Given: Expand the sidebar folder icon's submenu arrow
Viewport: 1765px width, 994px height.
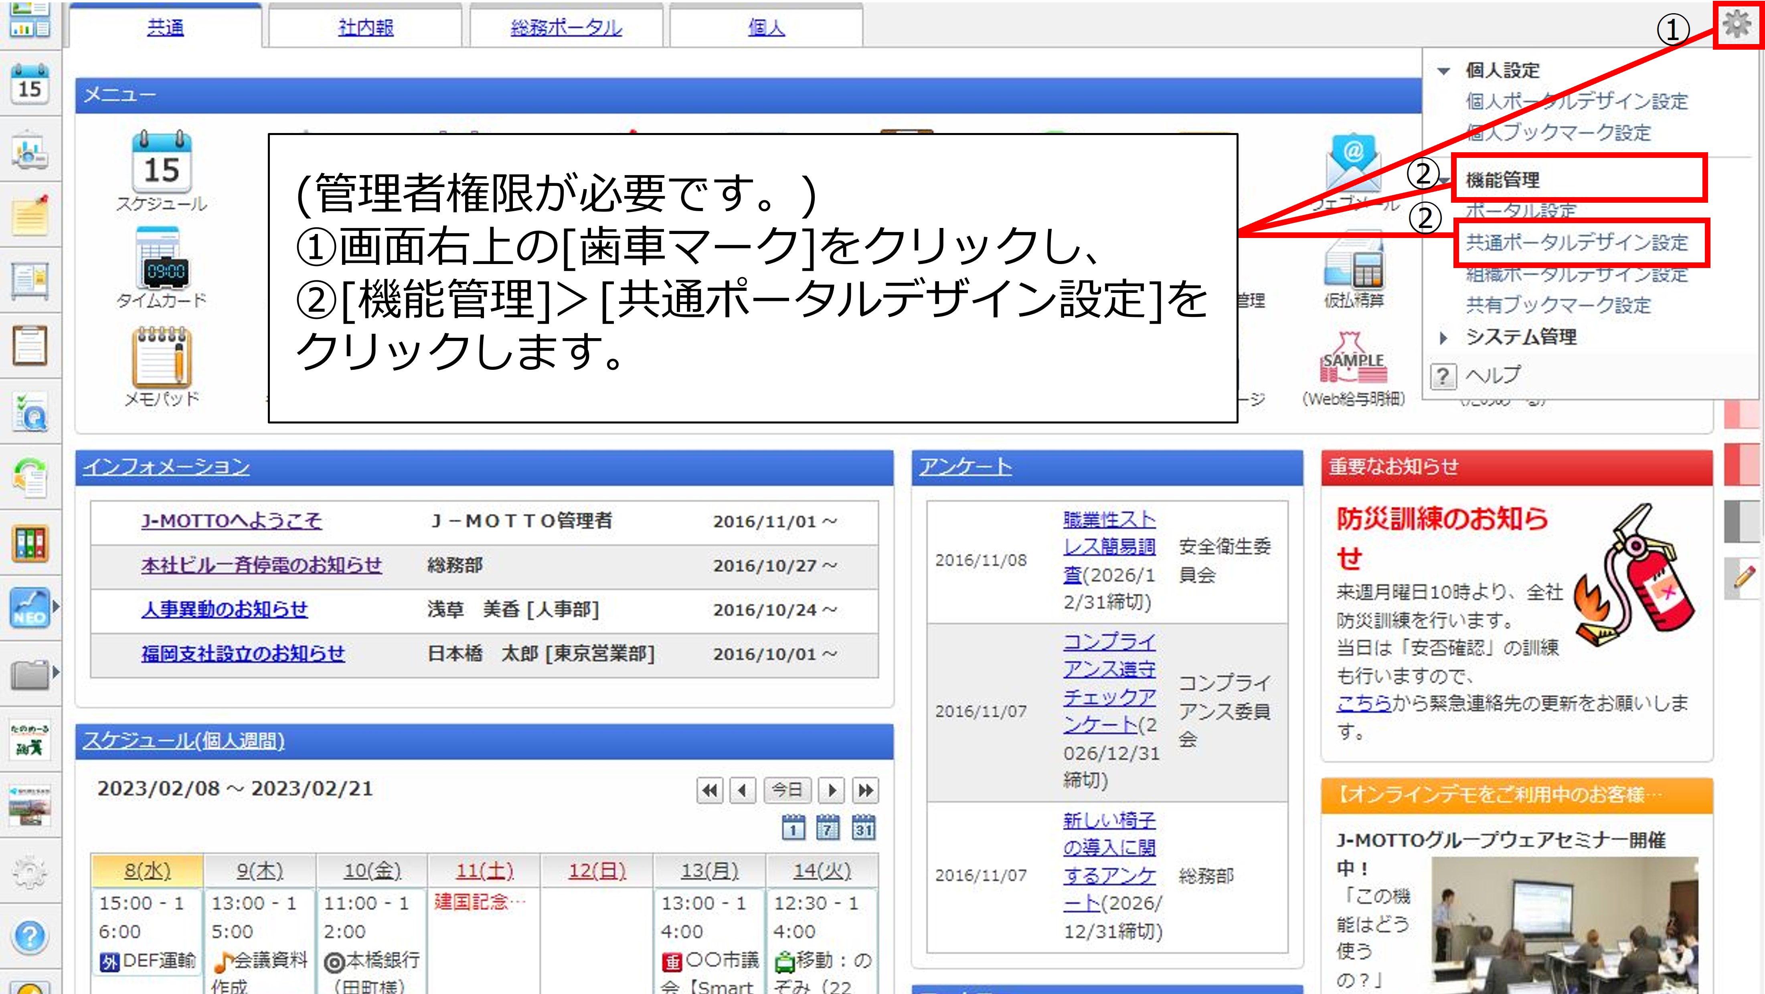Looking at the screenshot, I should point(56,672).
